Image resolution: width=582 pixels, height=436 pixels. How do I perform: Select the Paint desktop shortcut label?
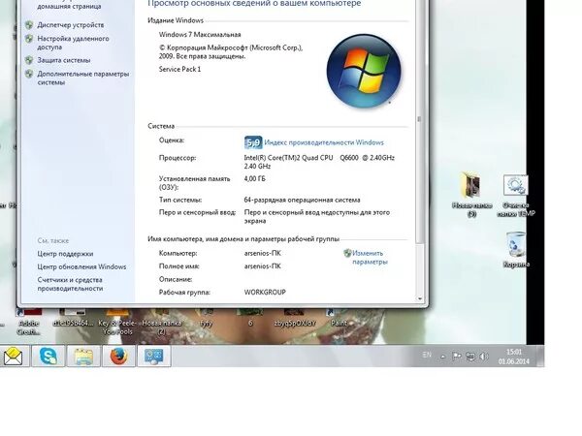click(339, 324)
